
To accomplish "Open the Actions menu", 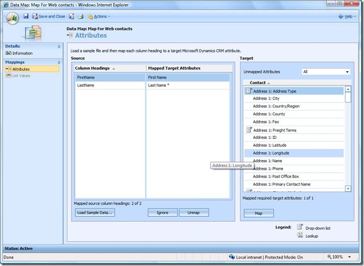I will tap(99, 16).
